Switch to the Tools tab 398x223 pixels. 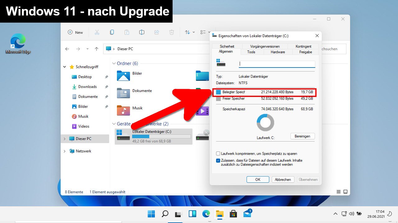(251, 52)
